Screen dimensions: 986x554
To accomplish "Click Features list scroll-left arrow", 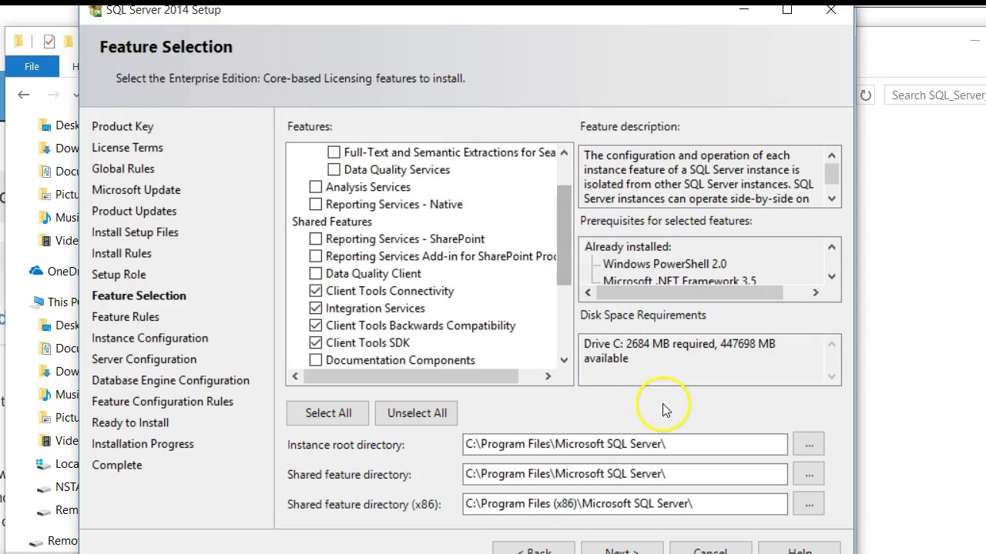I will click(x=295, y=376).
